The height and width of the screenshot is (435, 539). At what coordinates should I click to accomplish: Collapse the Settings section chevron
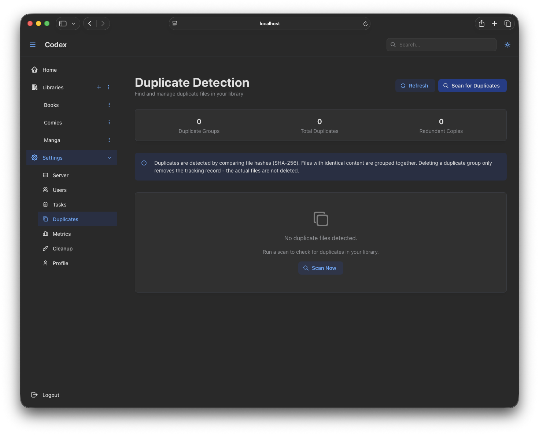coord(109,157)
